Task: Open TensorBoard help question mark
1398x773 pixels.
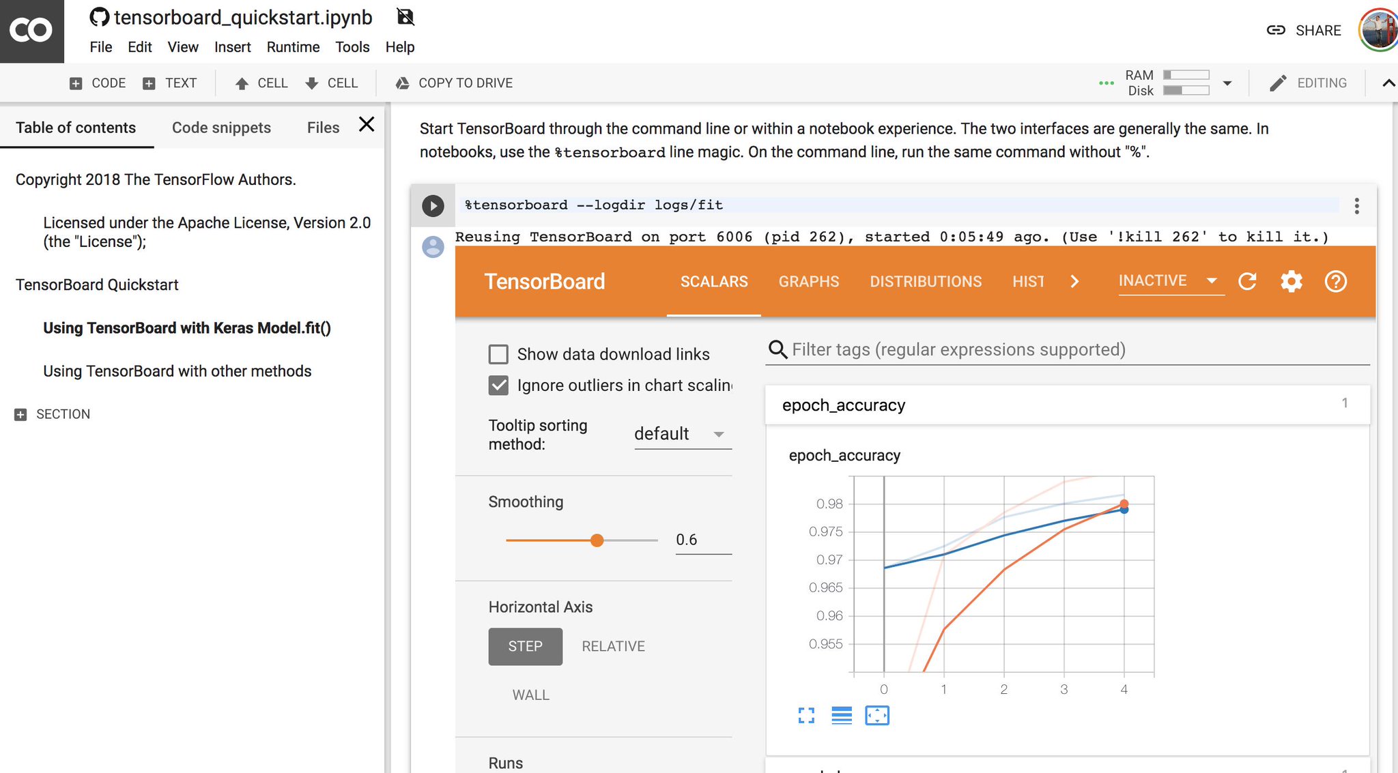Action: click(1335, 281)
